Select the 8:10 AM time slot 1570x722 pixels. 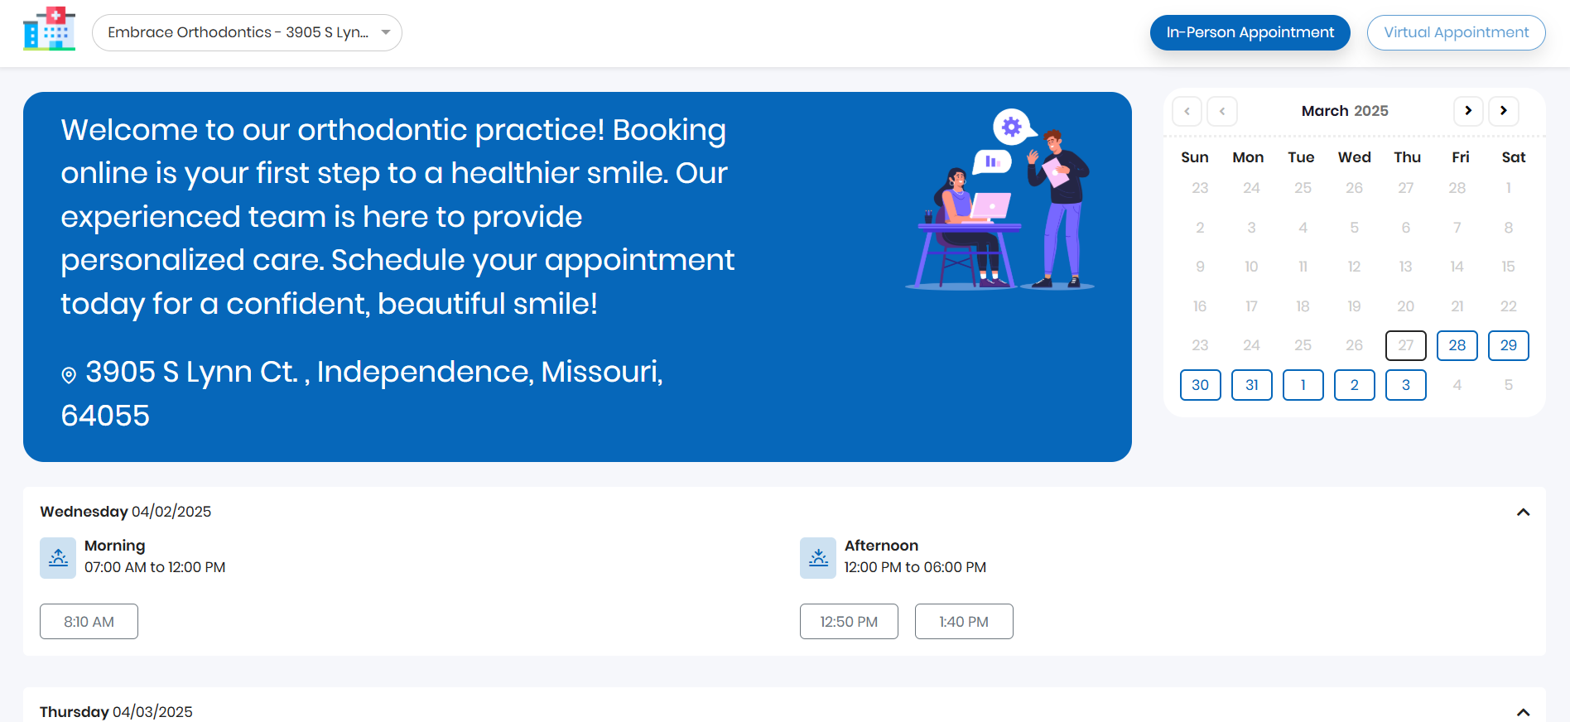click(x=89, y=622)
